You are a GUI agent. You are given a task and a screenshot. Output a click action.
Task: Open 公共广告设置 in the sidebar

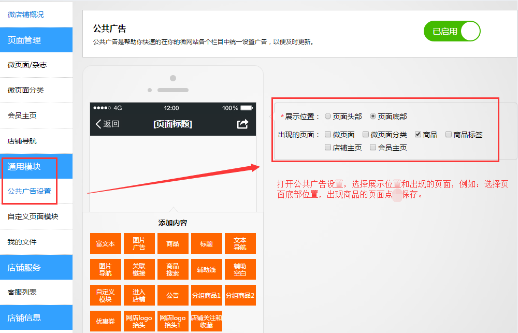30,191
